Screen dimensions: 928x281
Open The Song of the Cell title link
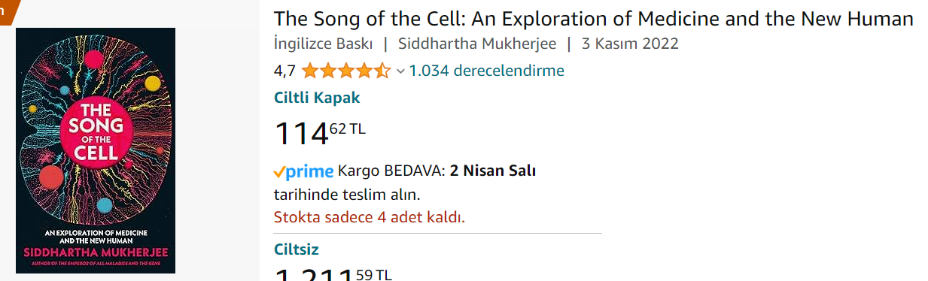pyautogui.click(x=594, y=19)
